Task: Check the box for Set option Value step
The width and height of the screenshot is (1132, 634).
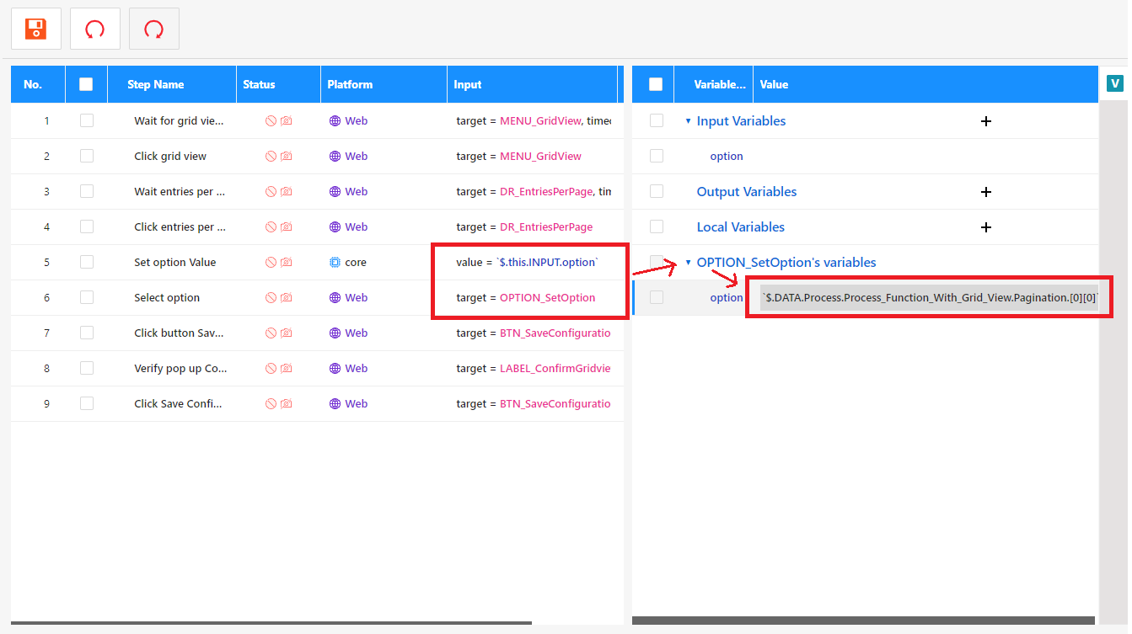Action: (87, 263)
